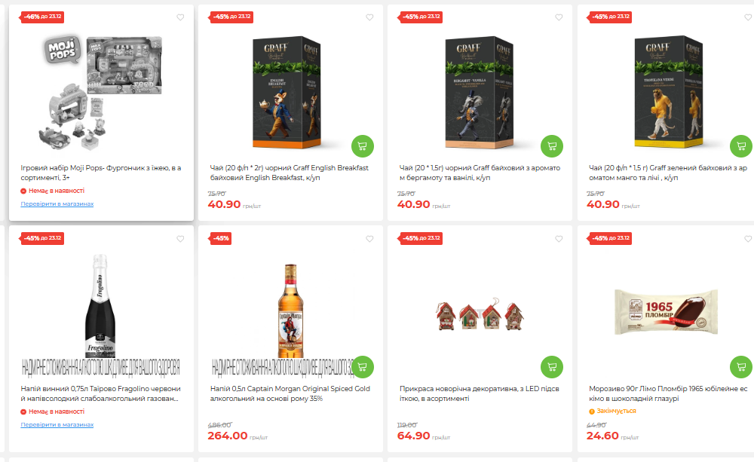Check store availability for Moji Pops set

(x=57, y=203)
